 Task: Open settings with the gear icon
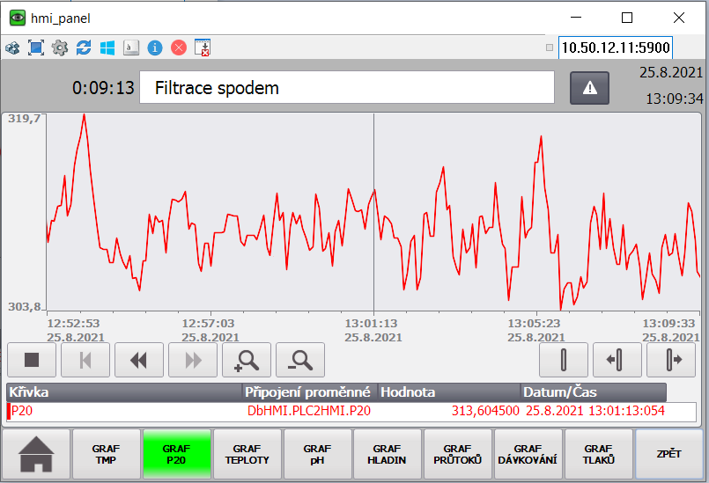point(60,48)
